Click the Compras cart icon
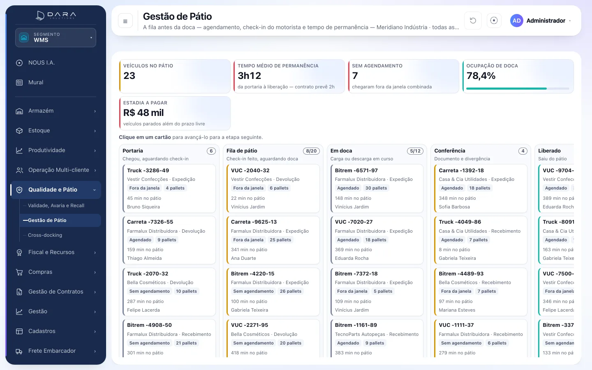The height and width of the screenshot is (370, 592). [19, 272]
